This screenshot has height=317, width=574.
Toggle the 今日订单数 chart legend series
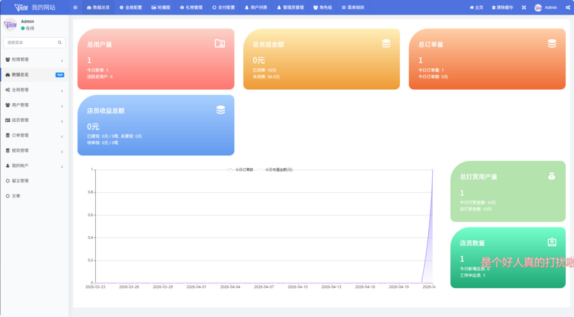click(241, 169)
